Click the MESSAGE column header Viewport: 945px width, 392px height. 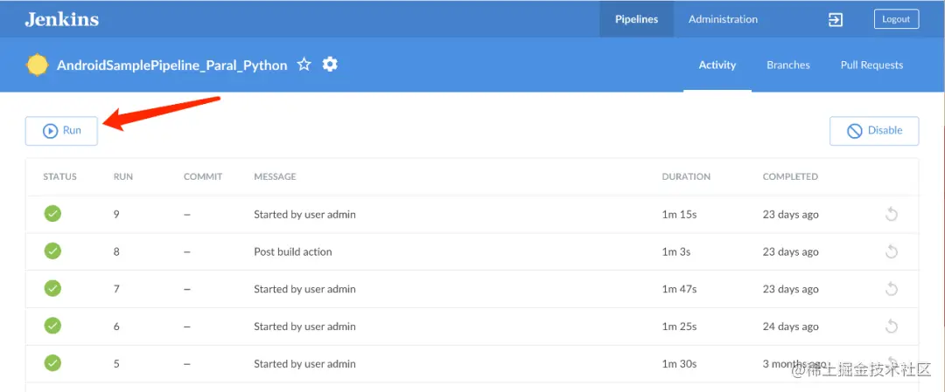tap(275, 176)
